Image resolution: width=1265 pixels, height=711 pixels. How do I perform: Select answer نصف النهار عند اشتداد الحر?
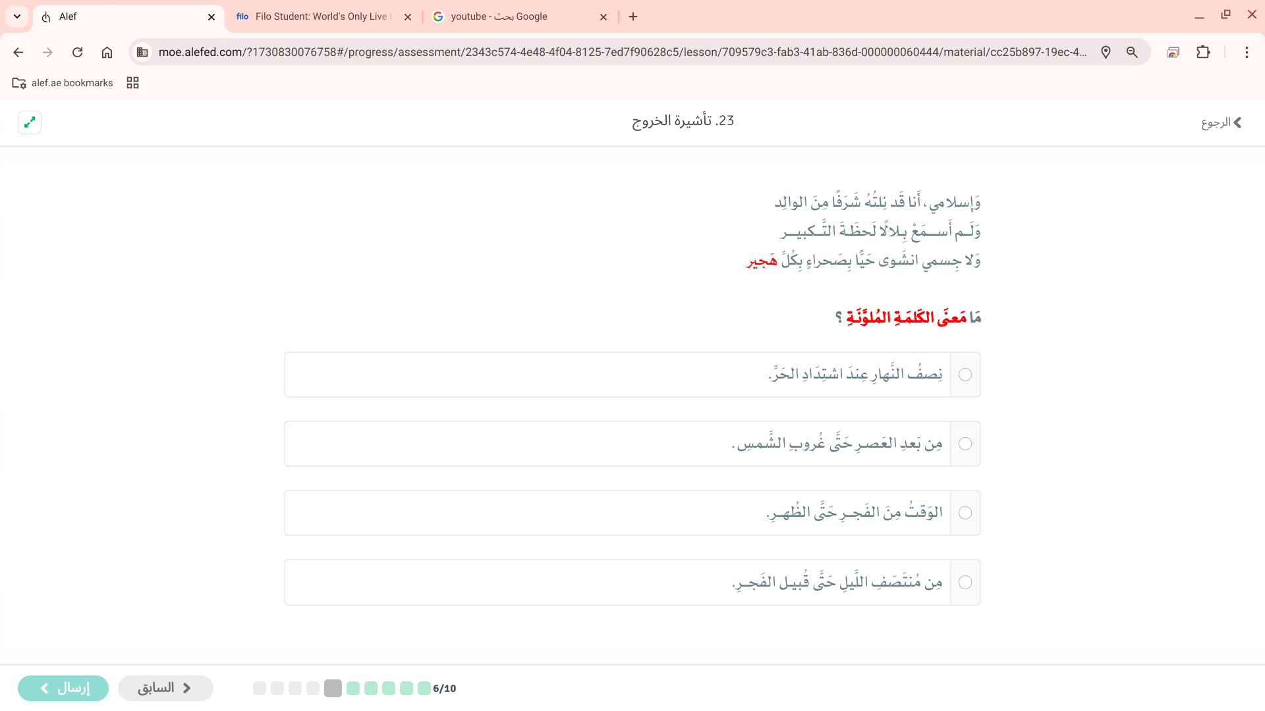pos(965,375)
